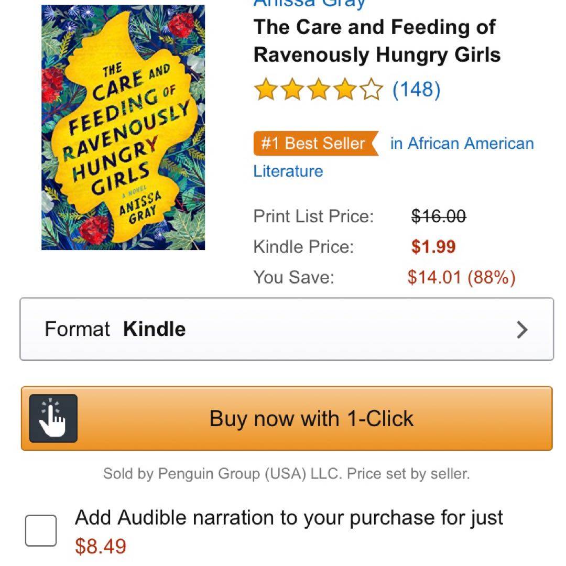Click the chevron arrow on Format row
566x566 pixels.
tap(522, 330)
